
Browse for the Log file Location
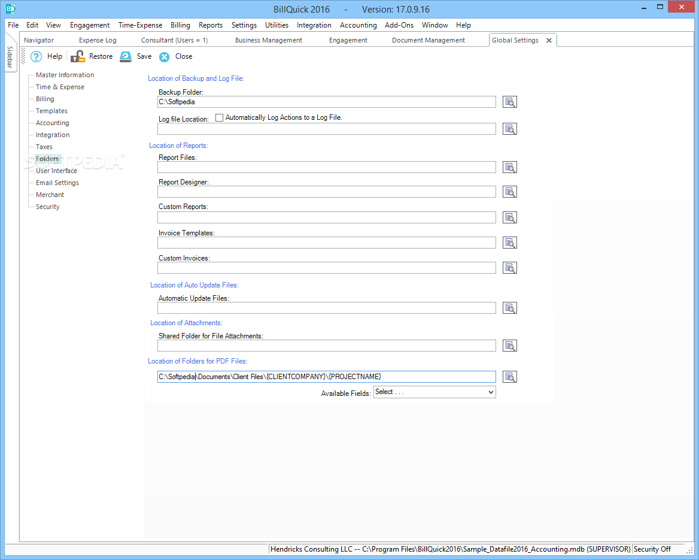(509, 129)
